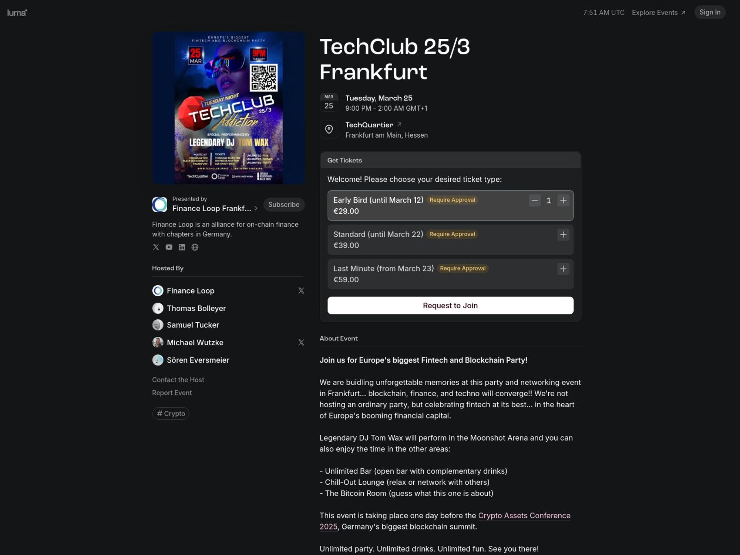Screen dimensions: 740x555
Task: Open Crypto Assets Conference 2025 link
Action: click(x=445, y=521)
